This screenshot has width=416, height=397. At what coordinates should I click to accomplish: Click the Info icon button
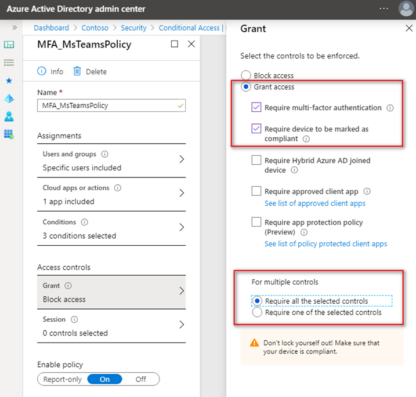(42, 71)
